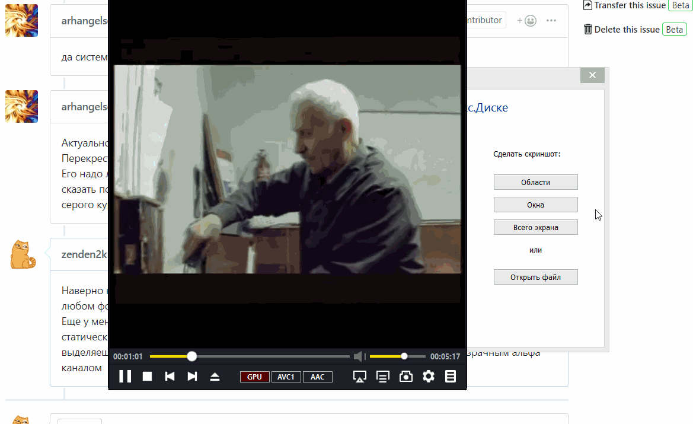The image size is (693, 424).
Task: Open arhangels profile on second comment
Action: tap(84, 107)
